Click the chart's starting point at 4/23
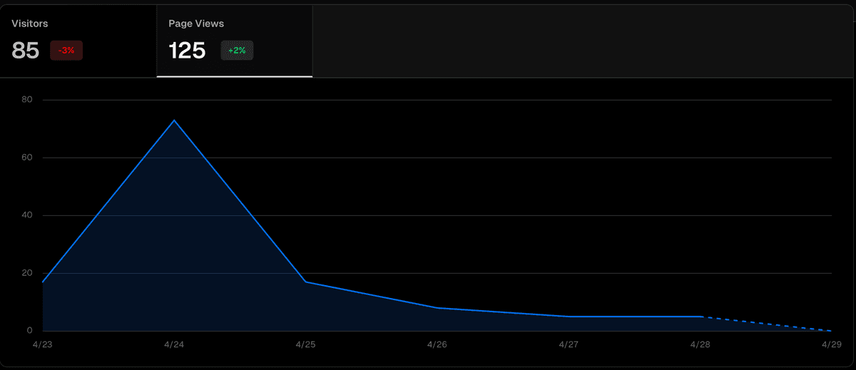856x370 pixels. (43, 282)
